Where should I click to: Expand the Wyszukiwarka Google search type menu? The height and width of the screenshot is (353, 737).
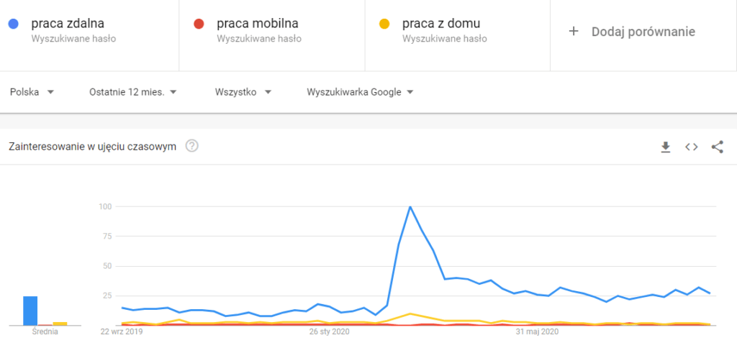click(360, 92)
